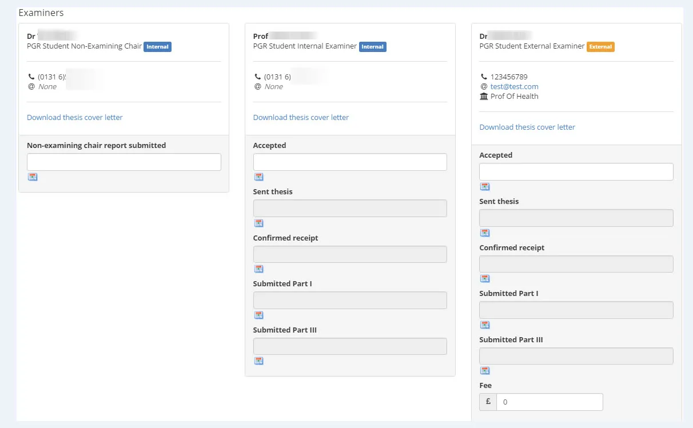Viewport: 693px width, 428px height.
Task: Open calendar for internal examiner Submitted Part III
Action: click(258, 361)
